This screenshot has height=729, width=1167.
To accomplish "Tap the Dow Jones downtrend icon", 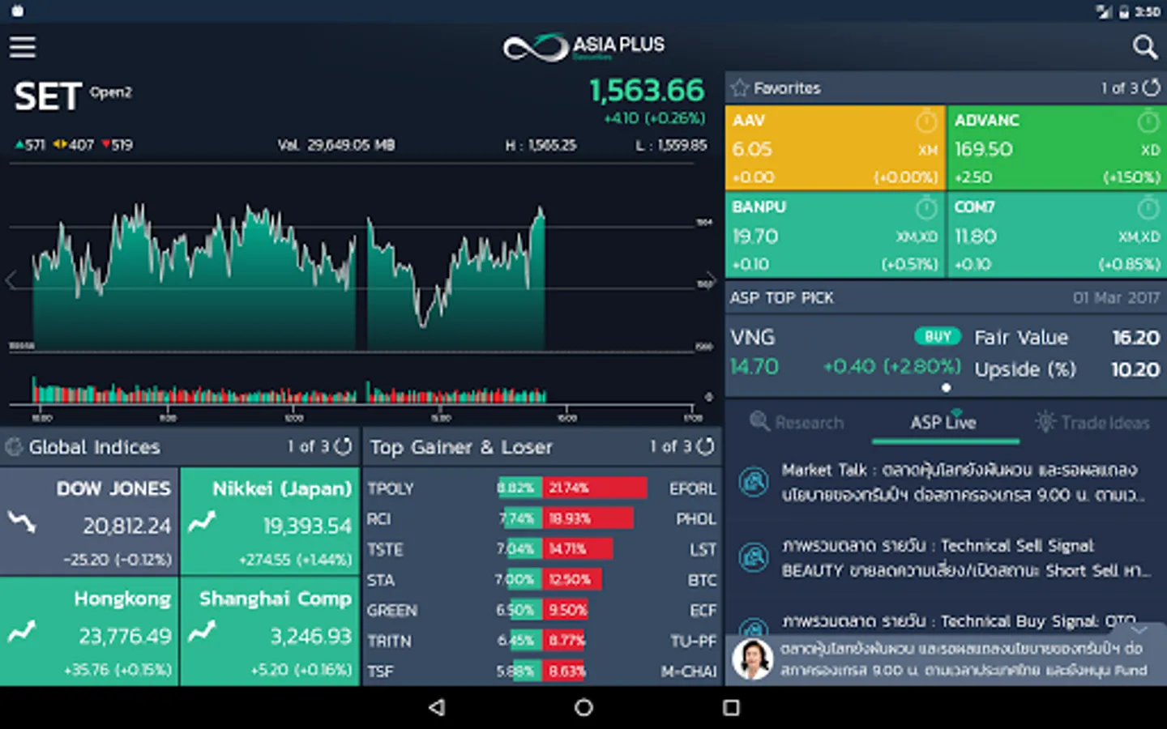I will 22,522.
